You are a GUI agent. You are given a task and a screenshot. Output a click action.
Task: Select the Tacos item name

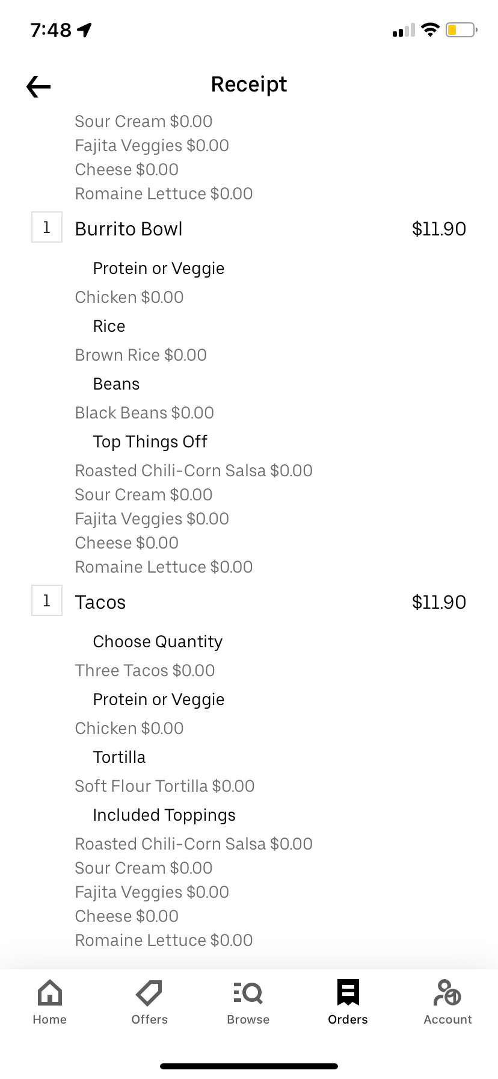(100, 603)
